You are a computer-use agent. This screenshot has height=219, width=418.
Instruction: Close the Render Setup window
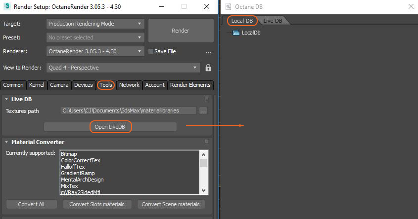207,6
